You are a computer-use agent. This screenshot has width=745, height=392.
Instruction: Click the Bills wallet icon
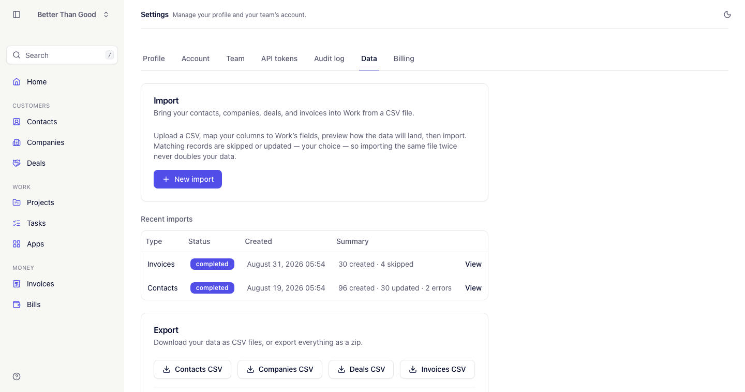(x=17, y=304)
